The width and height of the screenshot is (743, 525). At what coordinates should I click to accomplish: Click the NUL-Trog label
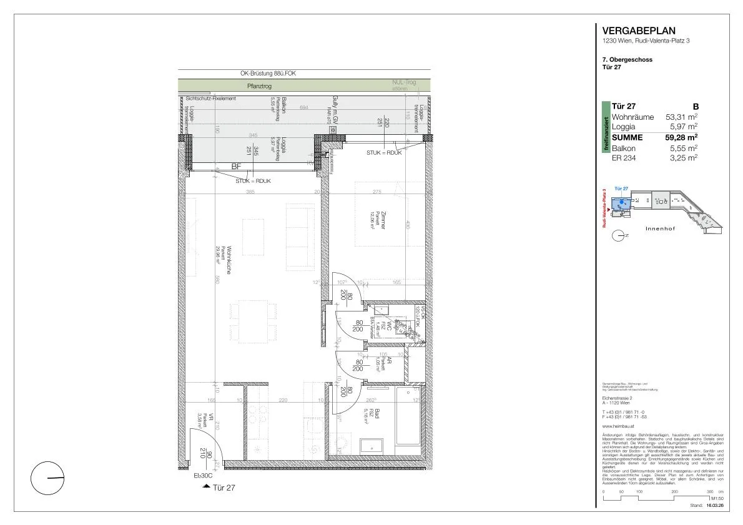pyautogui.click(x=404, y=82)
